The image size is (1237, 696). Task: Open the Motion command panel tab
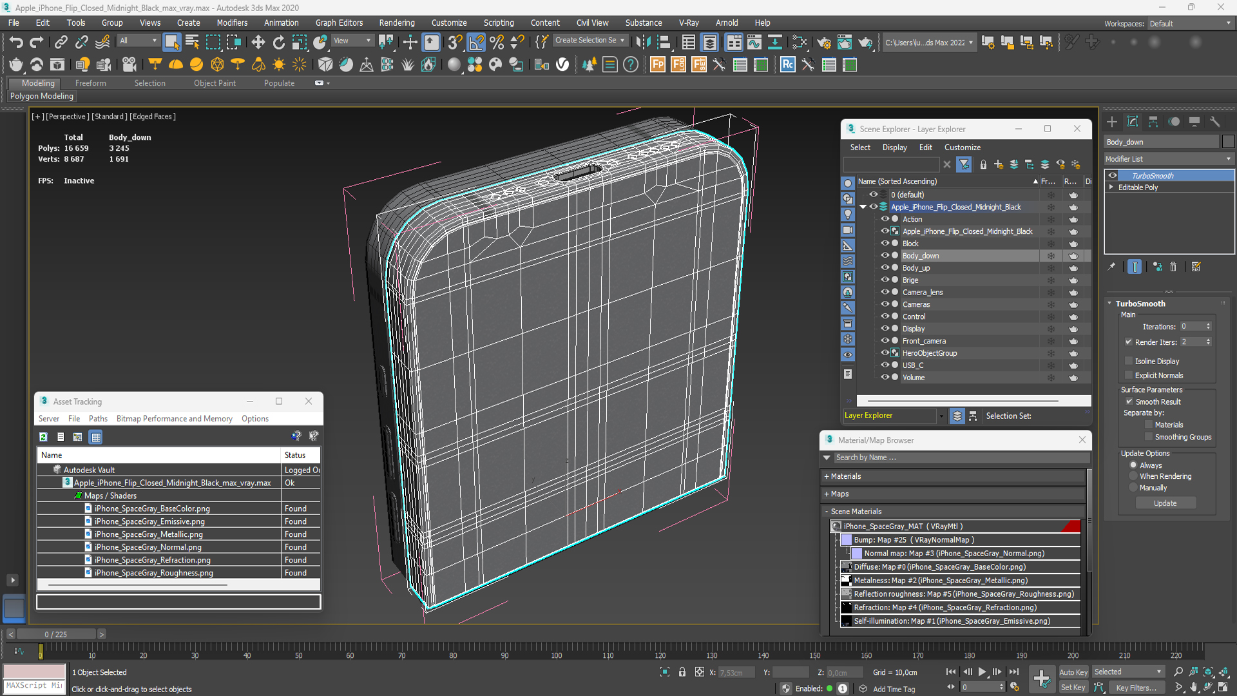click(1174, 122)
